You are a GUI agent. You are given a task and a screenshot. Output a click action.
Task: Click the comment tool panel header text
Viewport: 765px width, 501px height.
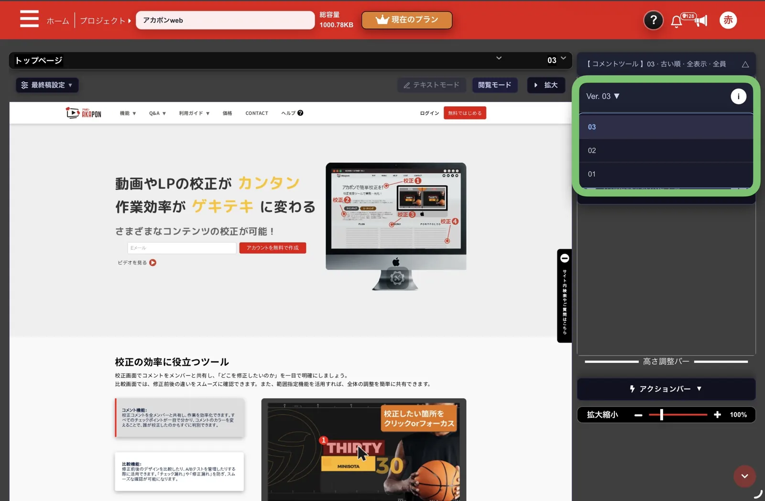[x=656, y=64]
